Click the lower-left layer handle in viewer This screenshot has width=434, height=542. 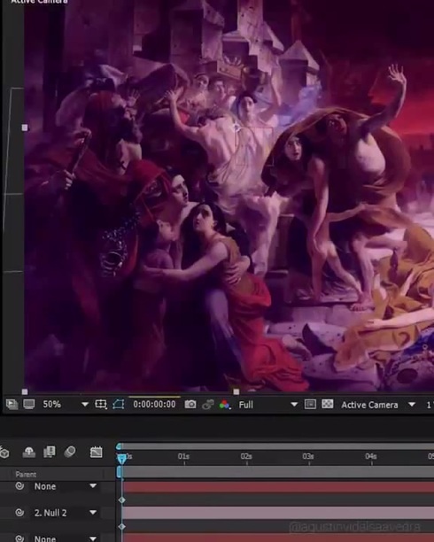pyautogui.click(x=25, y=391)
